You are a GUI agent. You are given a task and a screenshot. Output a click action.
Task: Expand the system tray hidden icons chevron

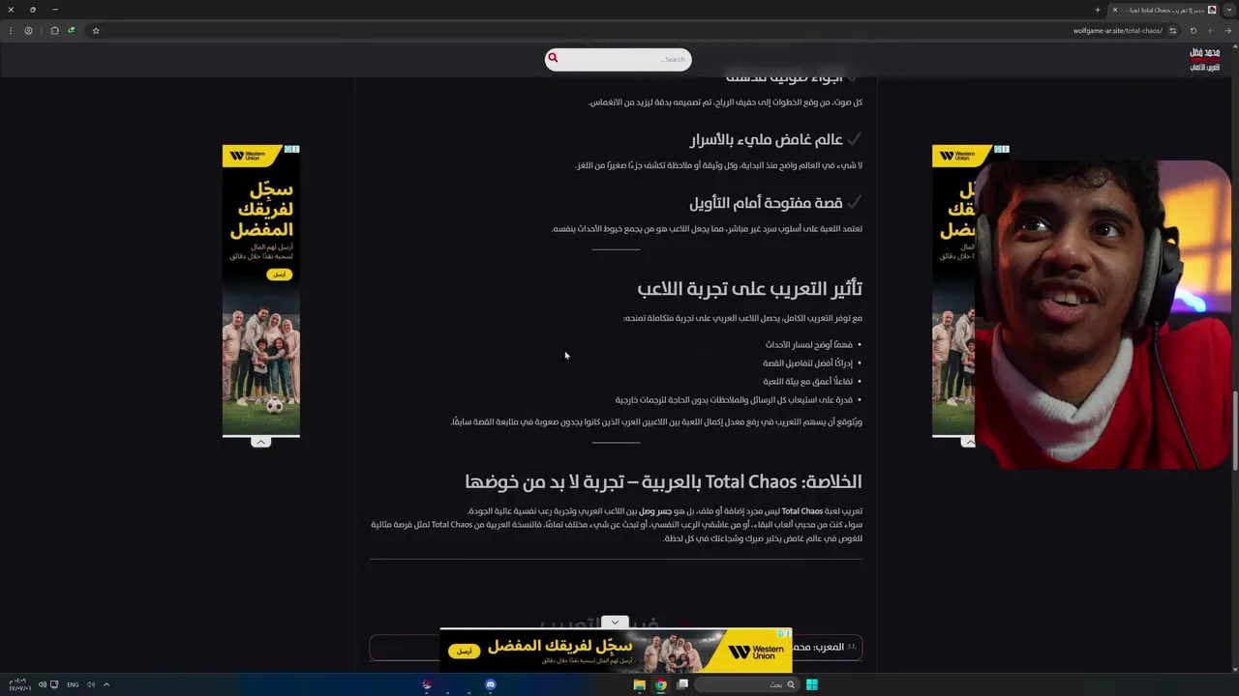tap(106, 684)
